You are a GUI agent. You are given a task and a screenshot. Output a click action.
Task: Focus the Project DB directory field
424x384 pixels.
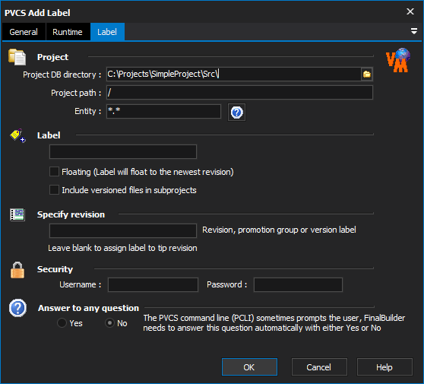[x=233, y=75]
